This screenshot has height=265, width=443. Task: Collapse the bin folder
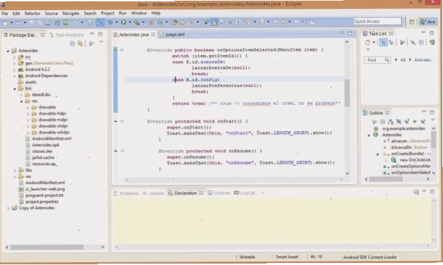[x=15, y=89]
